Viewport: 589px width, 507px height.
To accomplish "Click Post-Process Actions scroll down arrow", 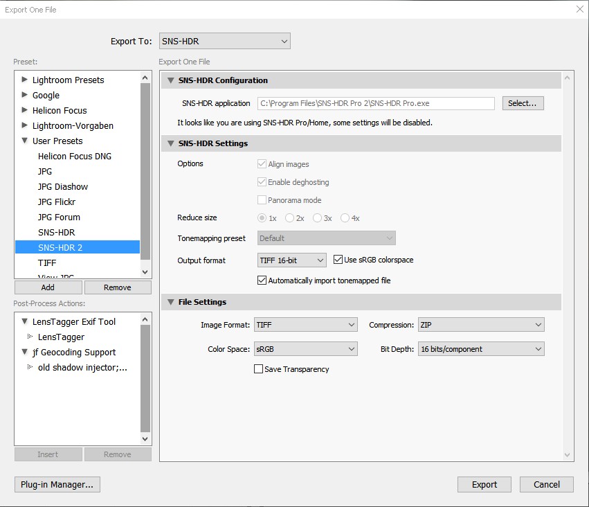I will pos(145,438).
